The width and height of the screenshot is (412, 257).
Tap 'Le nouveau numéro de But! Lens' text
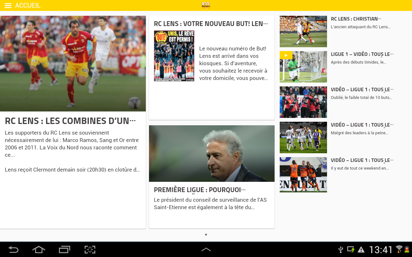pyautogui.click(x=233, y=63)
